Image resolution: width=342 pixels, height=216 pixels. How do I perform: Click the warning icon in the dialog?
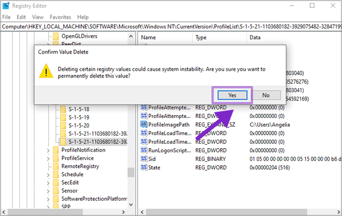point(46,71)
